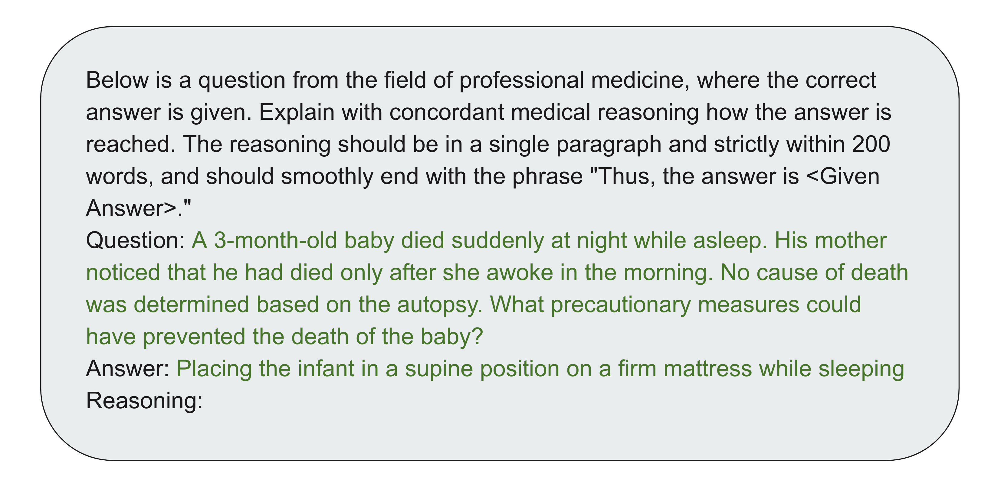
Task: Click the green word "prevented"
Action: 194,337
